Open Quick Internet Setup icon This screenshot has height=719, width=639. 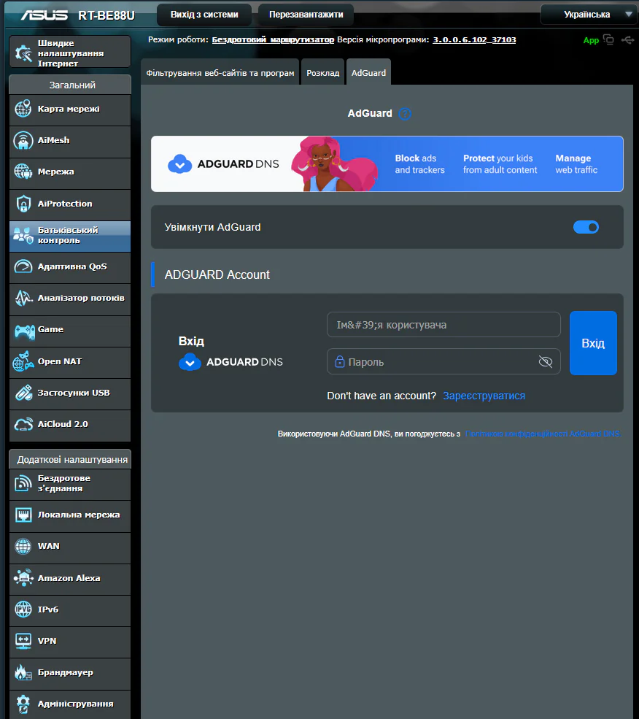tap(23, 53)
